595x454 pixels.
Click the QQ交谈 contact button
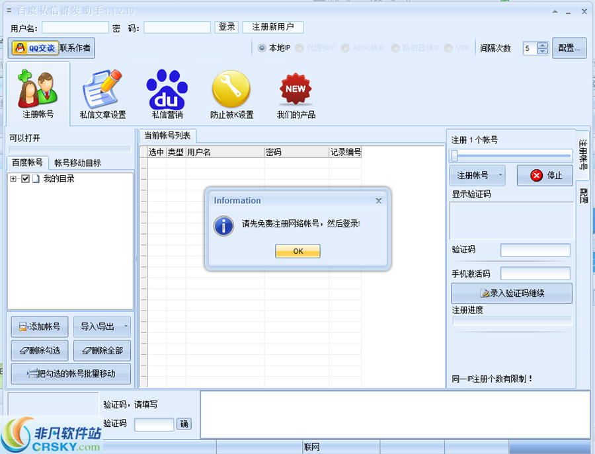point(35,48)
